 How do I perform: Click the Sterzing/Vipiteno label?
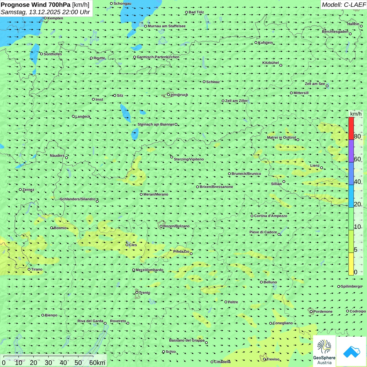pyautogui.click(x=189, y=159)
